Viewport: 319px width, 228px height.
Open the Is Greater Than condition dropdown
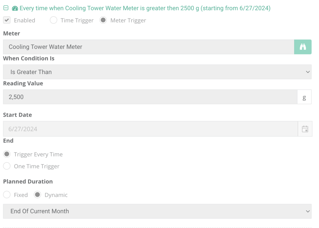[x=157, y=72]
